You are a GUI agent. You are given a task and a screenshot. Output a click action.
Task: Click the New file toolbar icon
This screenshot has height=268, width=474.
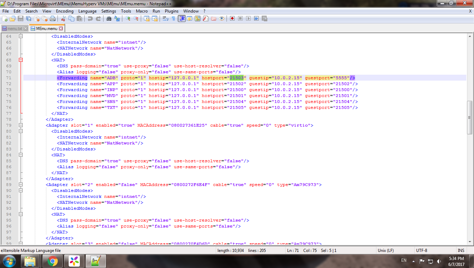pos(5,18)
